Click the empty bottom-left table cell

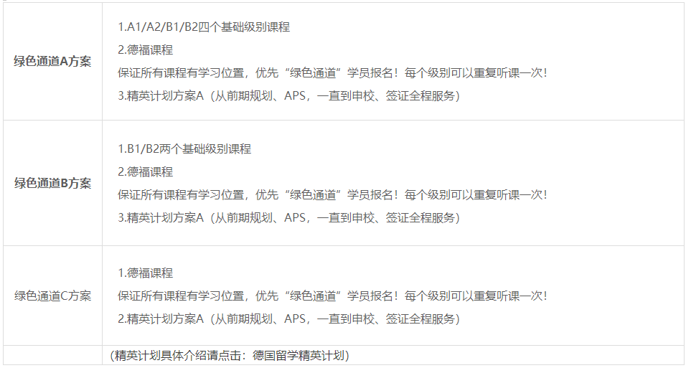click(53, 356)
